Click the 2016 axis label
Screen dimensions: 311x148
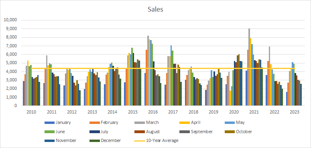click(x=153, y=112)
